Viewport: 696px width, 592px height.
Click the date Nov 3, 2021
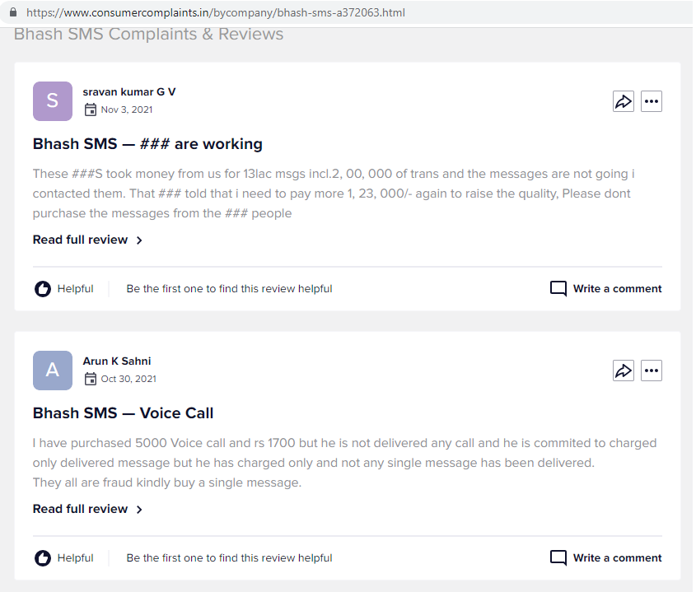127,110
